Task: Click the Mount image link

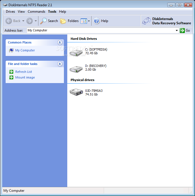Action: tap(25, 77)
